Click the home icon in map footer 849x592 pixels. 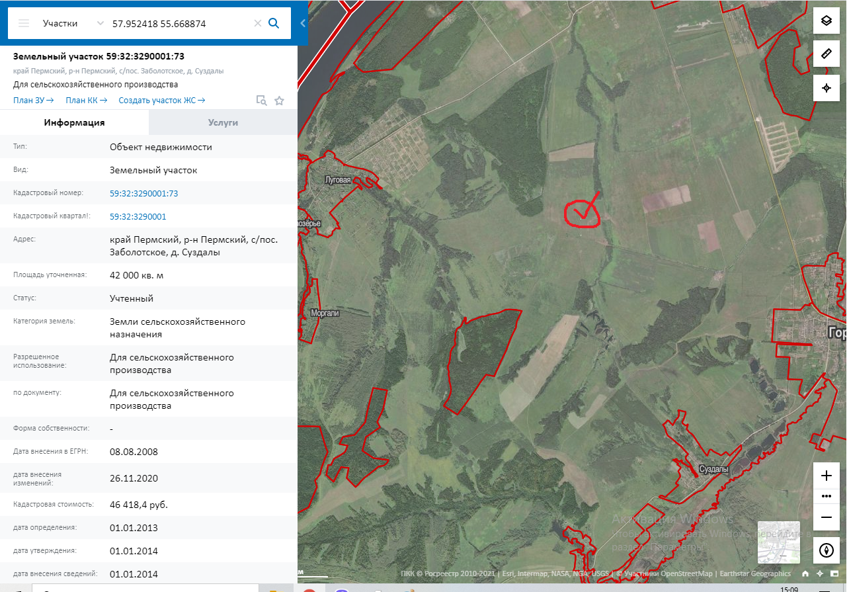806,573
